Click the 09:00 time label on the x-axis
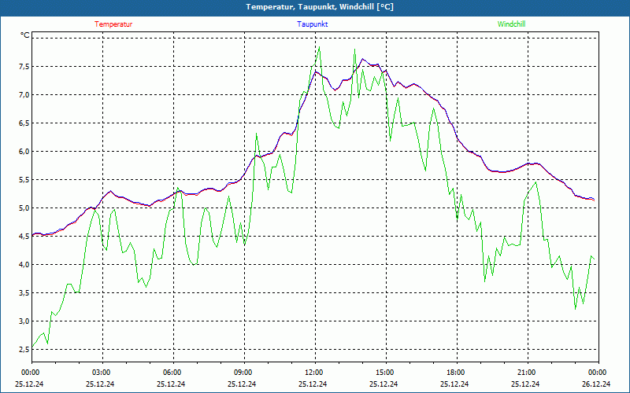The image size is (630, 393). pos(244,372)
